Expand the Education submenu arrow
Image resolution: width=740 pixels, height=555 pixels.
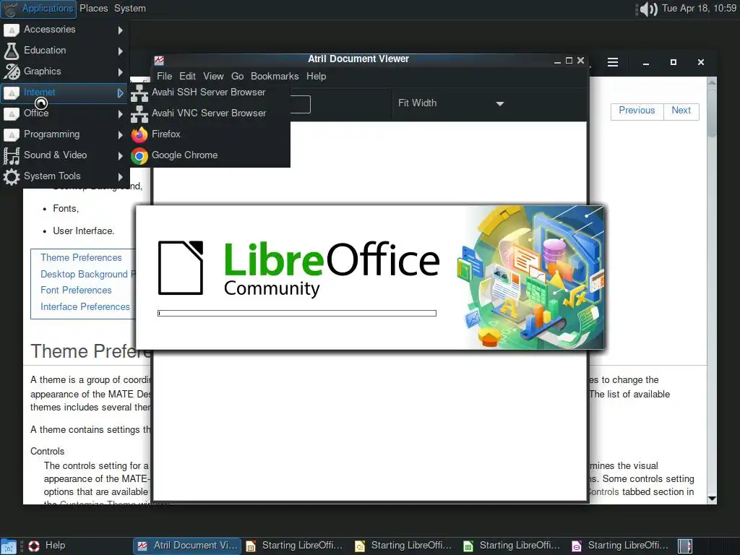tap(121, 51)
